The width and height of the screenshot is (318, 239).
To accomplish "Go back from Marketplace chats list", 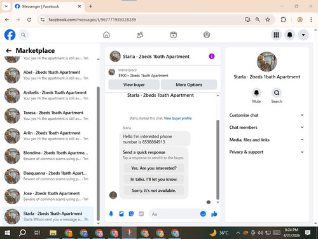I will 9,50.
